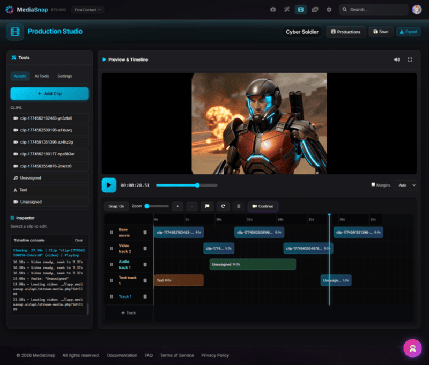Open the camera capture icon in the top bar
429x365 pixels.
coord(273,9)
